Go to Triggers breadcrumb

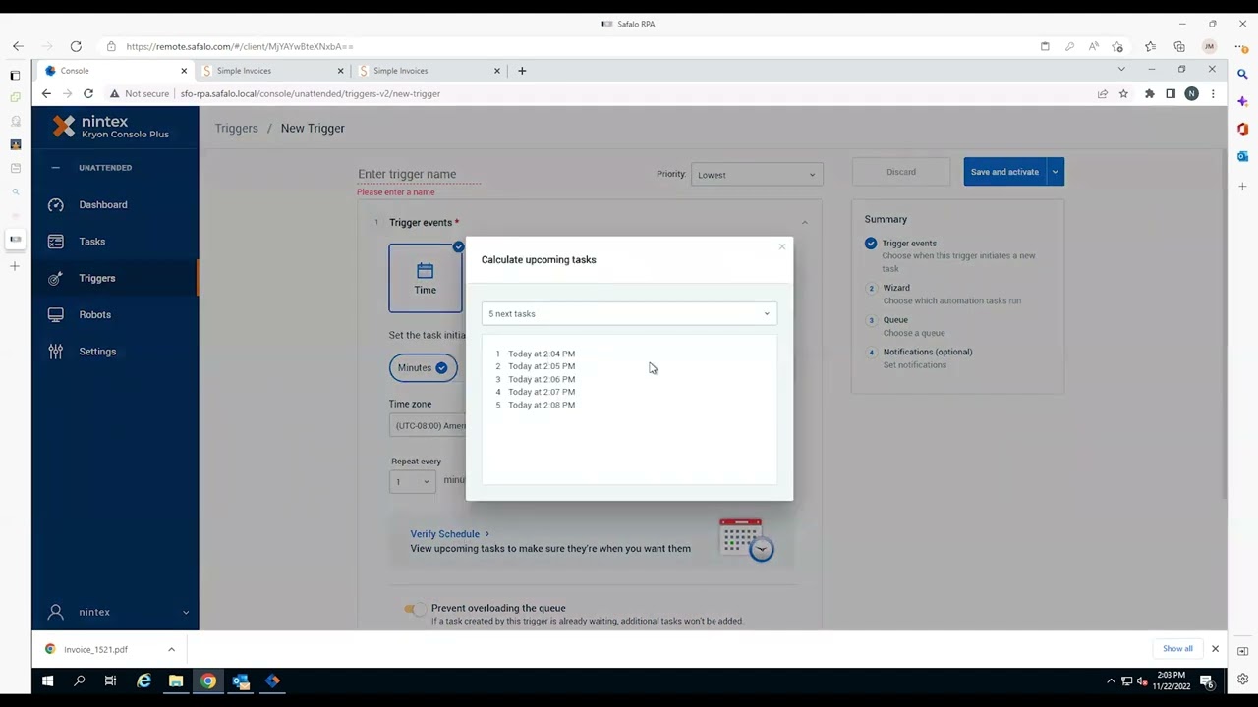(x=237, y=128)
